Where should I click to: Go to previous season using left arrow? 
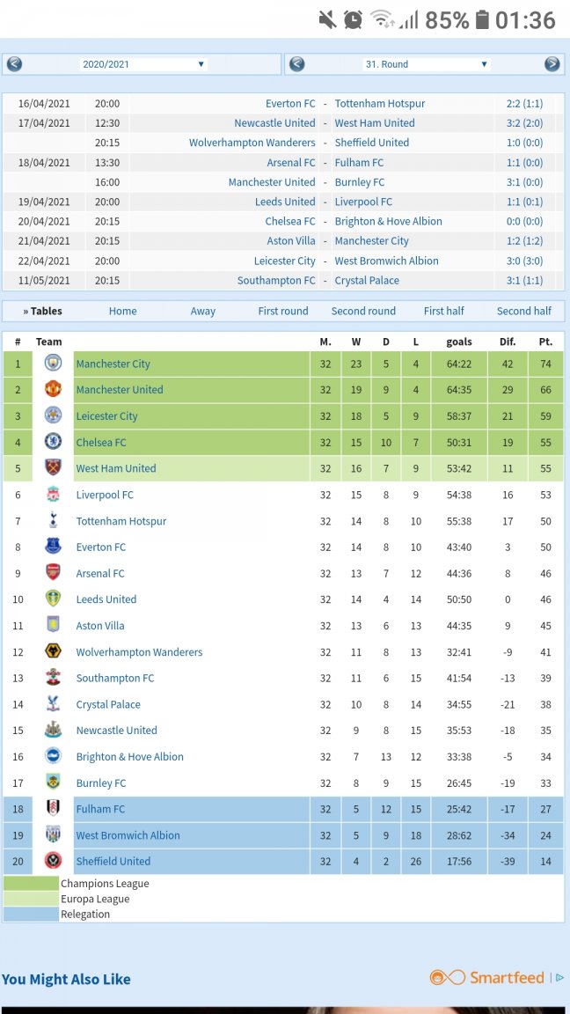click(14, 64)
